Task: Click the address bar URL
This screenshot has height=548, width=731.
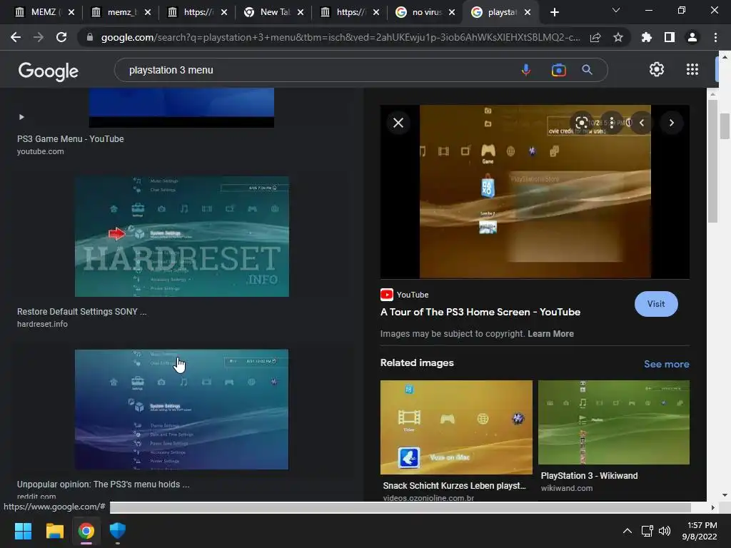Action: pyautogui.click(x=341, y=37)
